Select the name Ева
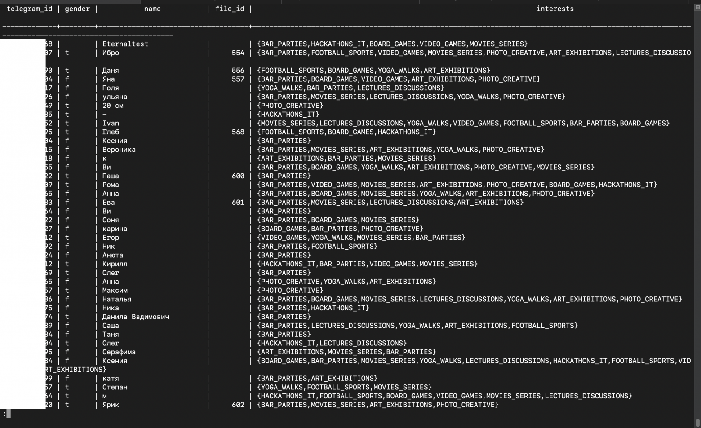The height and width of the screenshot is (428, 701). coord(109,203)
